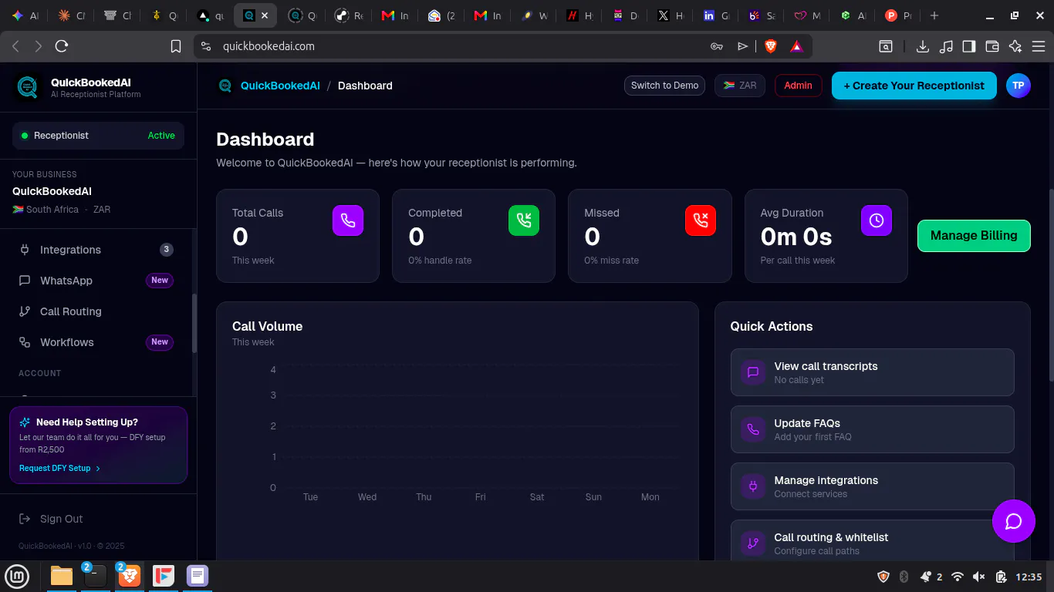1054x592 pixels.
Task: Close the active QuickBookedAI browser tab
Action: pos(265,15)
